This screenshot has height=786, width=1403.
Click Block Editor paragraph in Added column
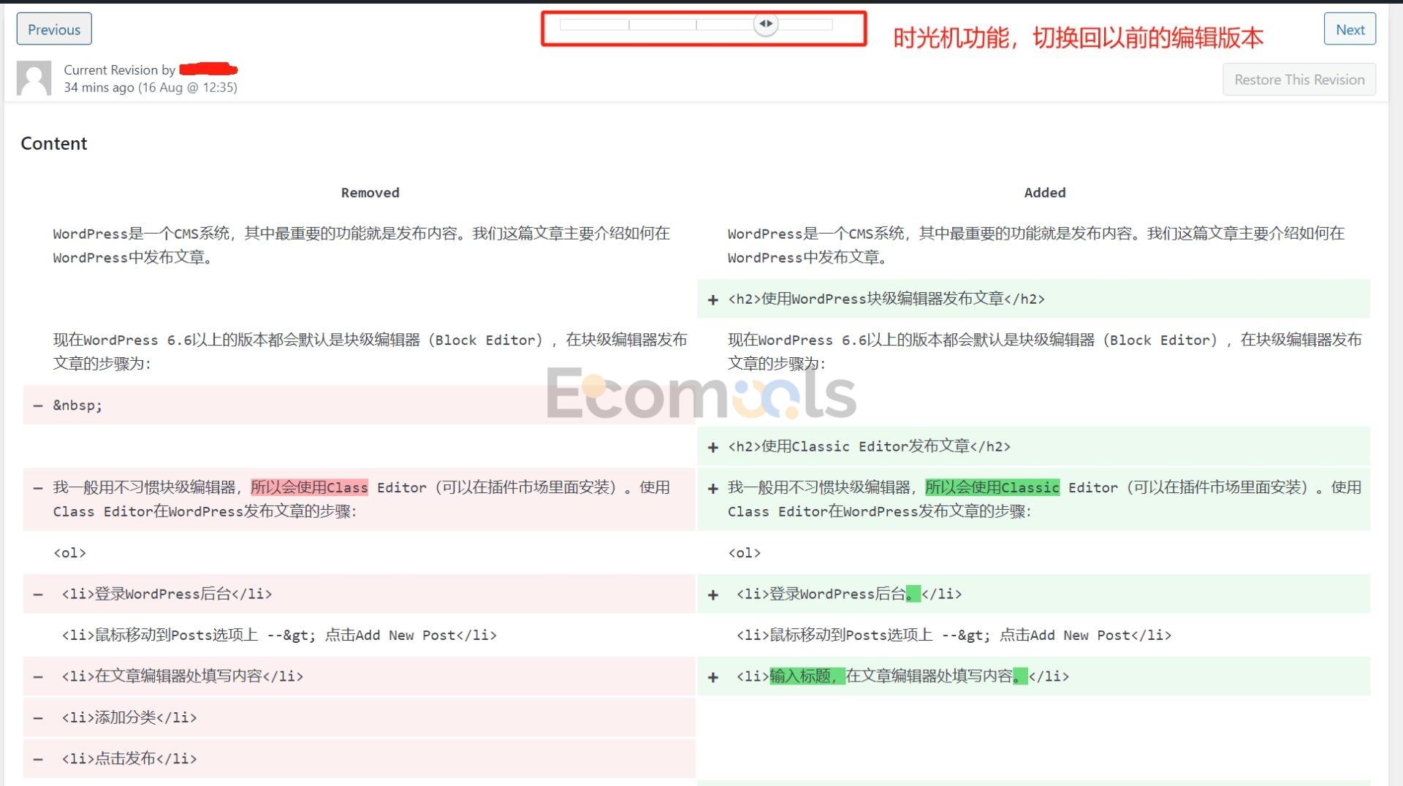pos(1045,351)
